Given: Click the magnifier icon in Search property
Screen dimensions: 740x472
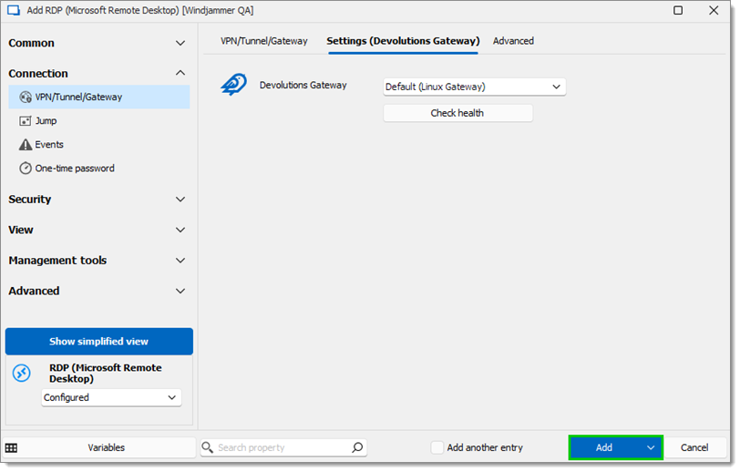Looking at the screenshot, I should [x=207, y=447].
